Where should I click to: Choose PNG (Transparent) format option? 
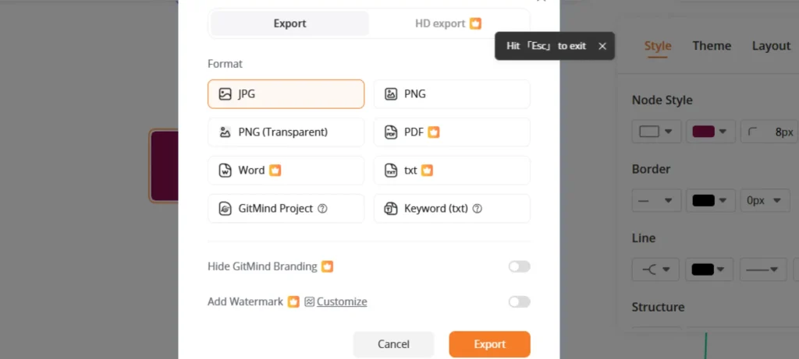click(x=286, y=132)
